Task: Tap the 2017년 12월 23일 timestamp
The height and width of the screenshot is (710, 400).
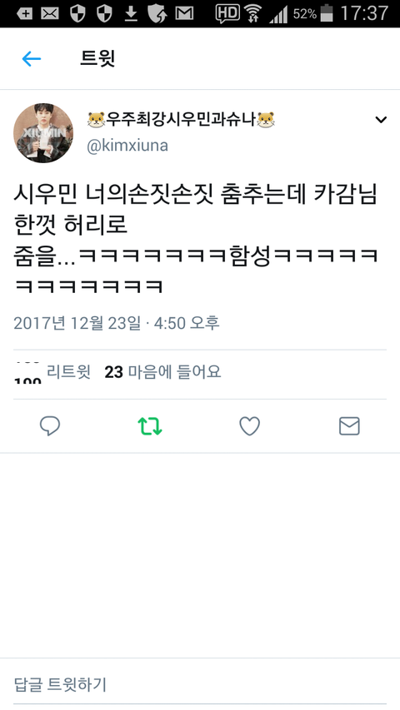Action: coord(117,323)
